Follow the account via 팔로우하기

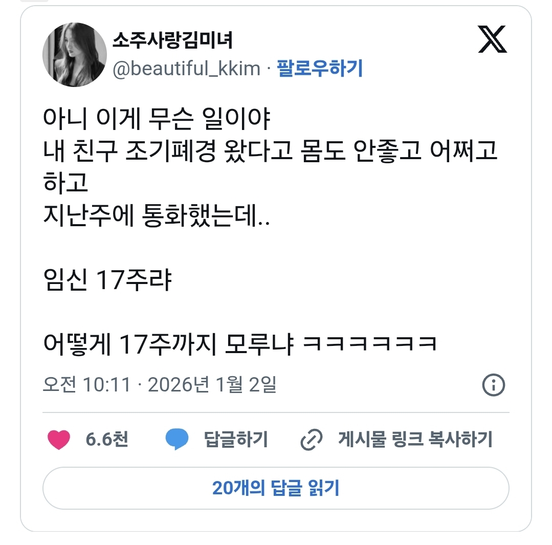point(320,68)
